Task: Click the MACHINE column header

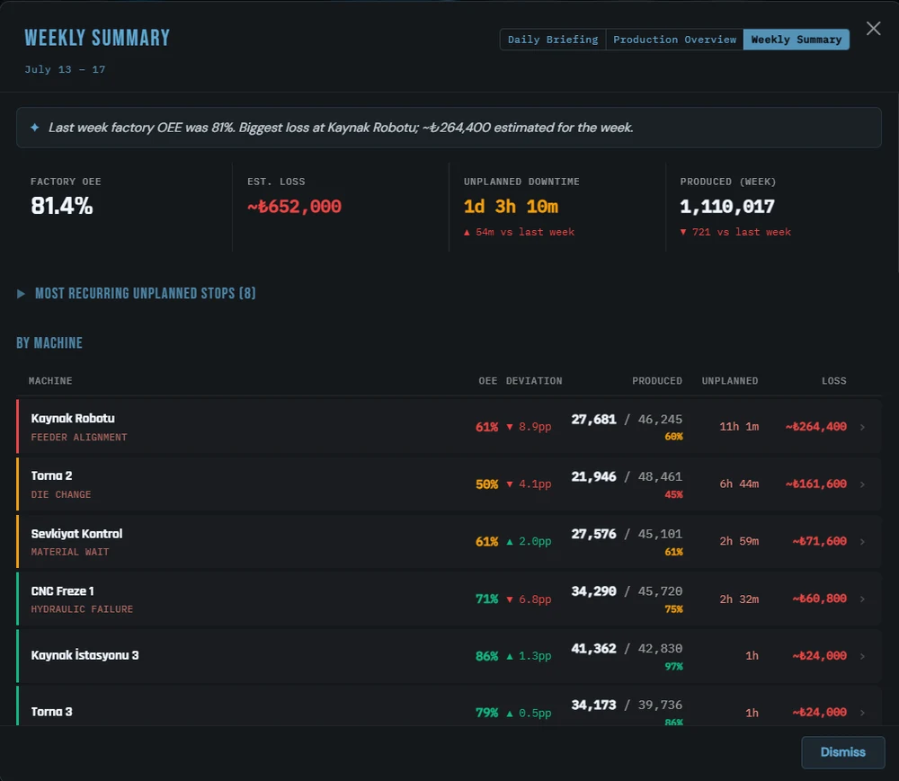Action: click(x=50, y=380)
